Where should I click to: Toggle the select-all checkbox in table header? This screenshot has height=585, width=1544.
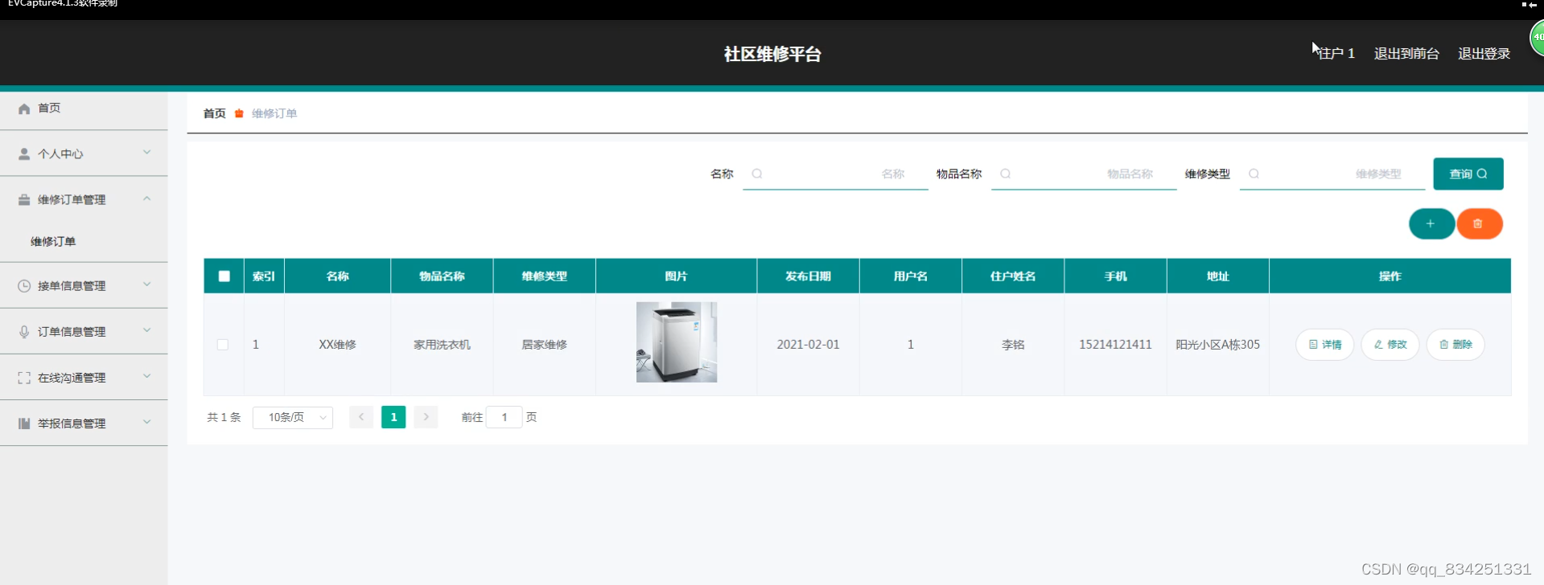224,276
